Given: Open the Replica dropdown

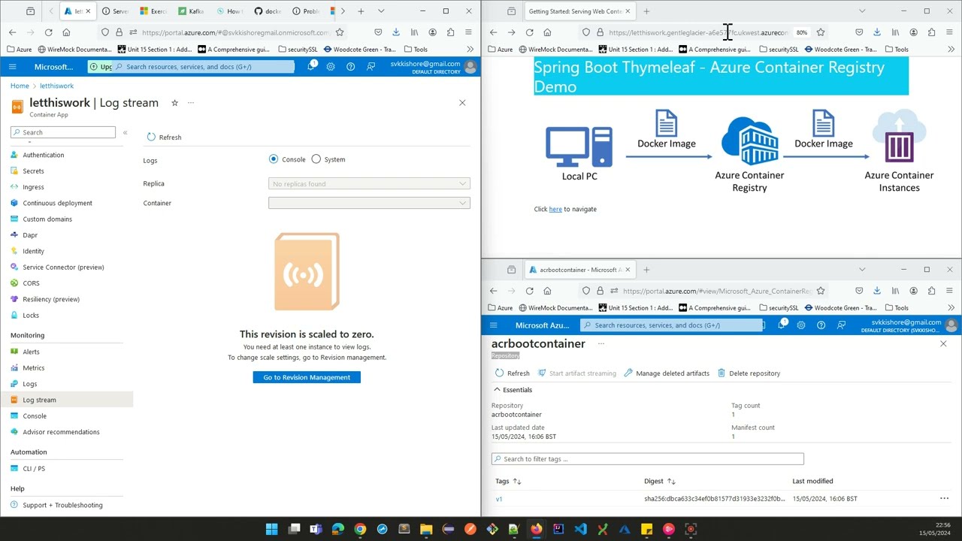Looking at the screenshot, I should pyautogui.click(x=369, y=184).
